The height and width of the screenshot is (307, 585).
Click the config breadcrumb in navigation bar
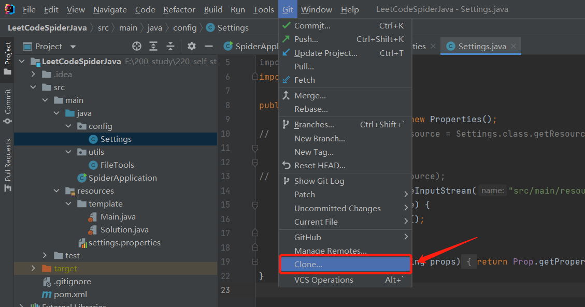click(x=184, y=28)
